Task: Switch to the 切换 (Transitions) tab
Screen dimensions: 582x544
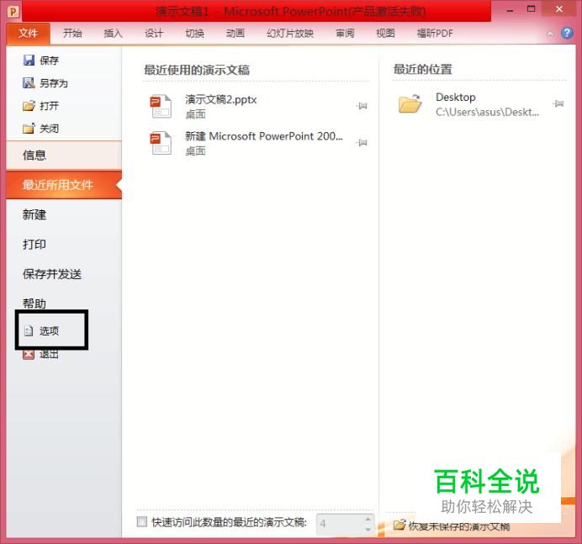Action: (x=195, y=34)
